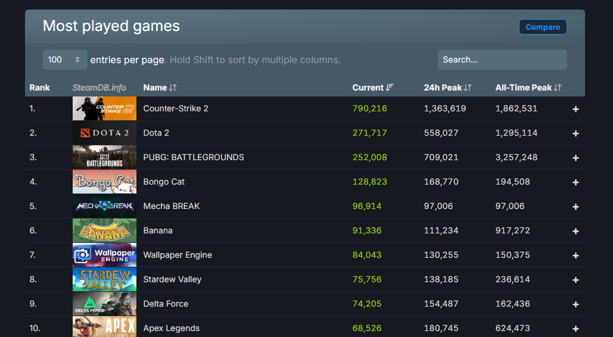The width and height of the screenshot is (613, 337).
Task: Open the PUBG: BATTLEGROUNDS name link
Action: (x=194, y=157)
